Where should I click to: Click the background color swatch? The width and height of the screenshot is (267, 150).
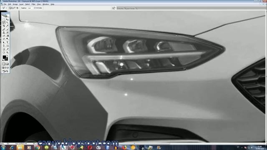click(7, 60)
